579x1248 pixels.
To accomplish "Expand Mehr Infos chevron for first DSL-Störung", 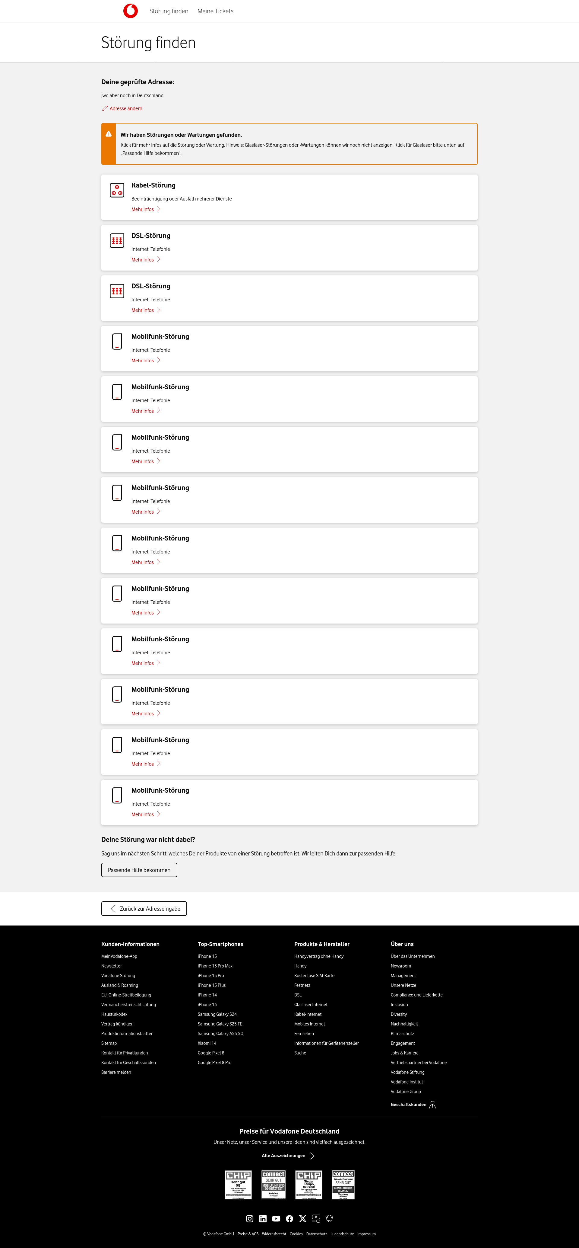I will click(159, 259).
